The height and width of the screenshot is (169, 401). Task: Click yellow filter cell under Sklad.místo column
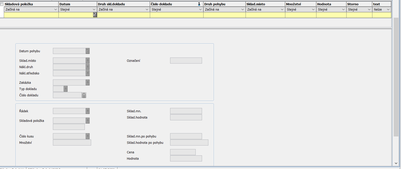[x=265, y=15]
